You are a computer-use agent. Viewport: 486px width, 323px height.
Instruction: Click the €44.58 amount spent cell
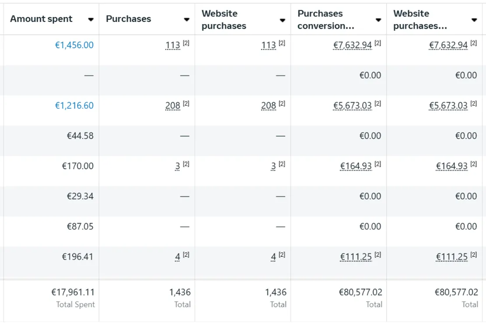(80, 136)
